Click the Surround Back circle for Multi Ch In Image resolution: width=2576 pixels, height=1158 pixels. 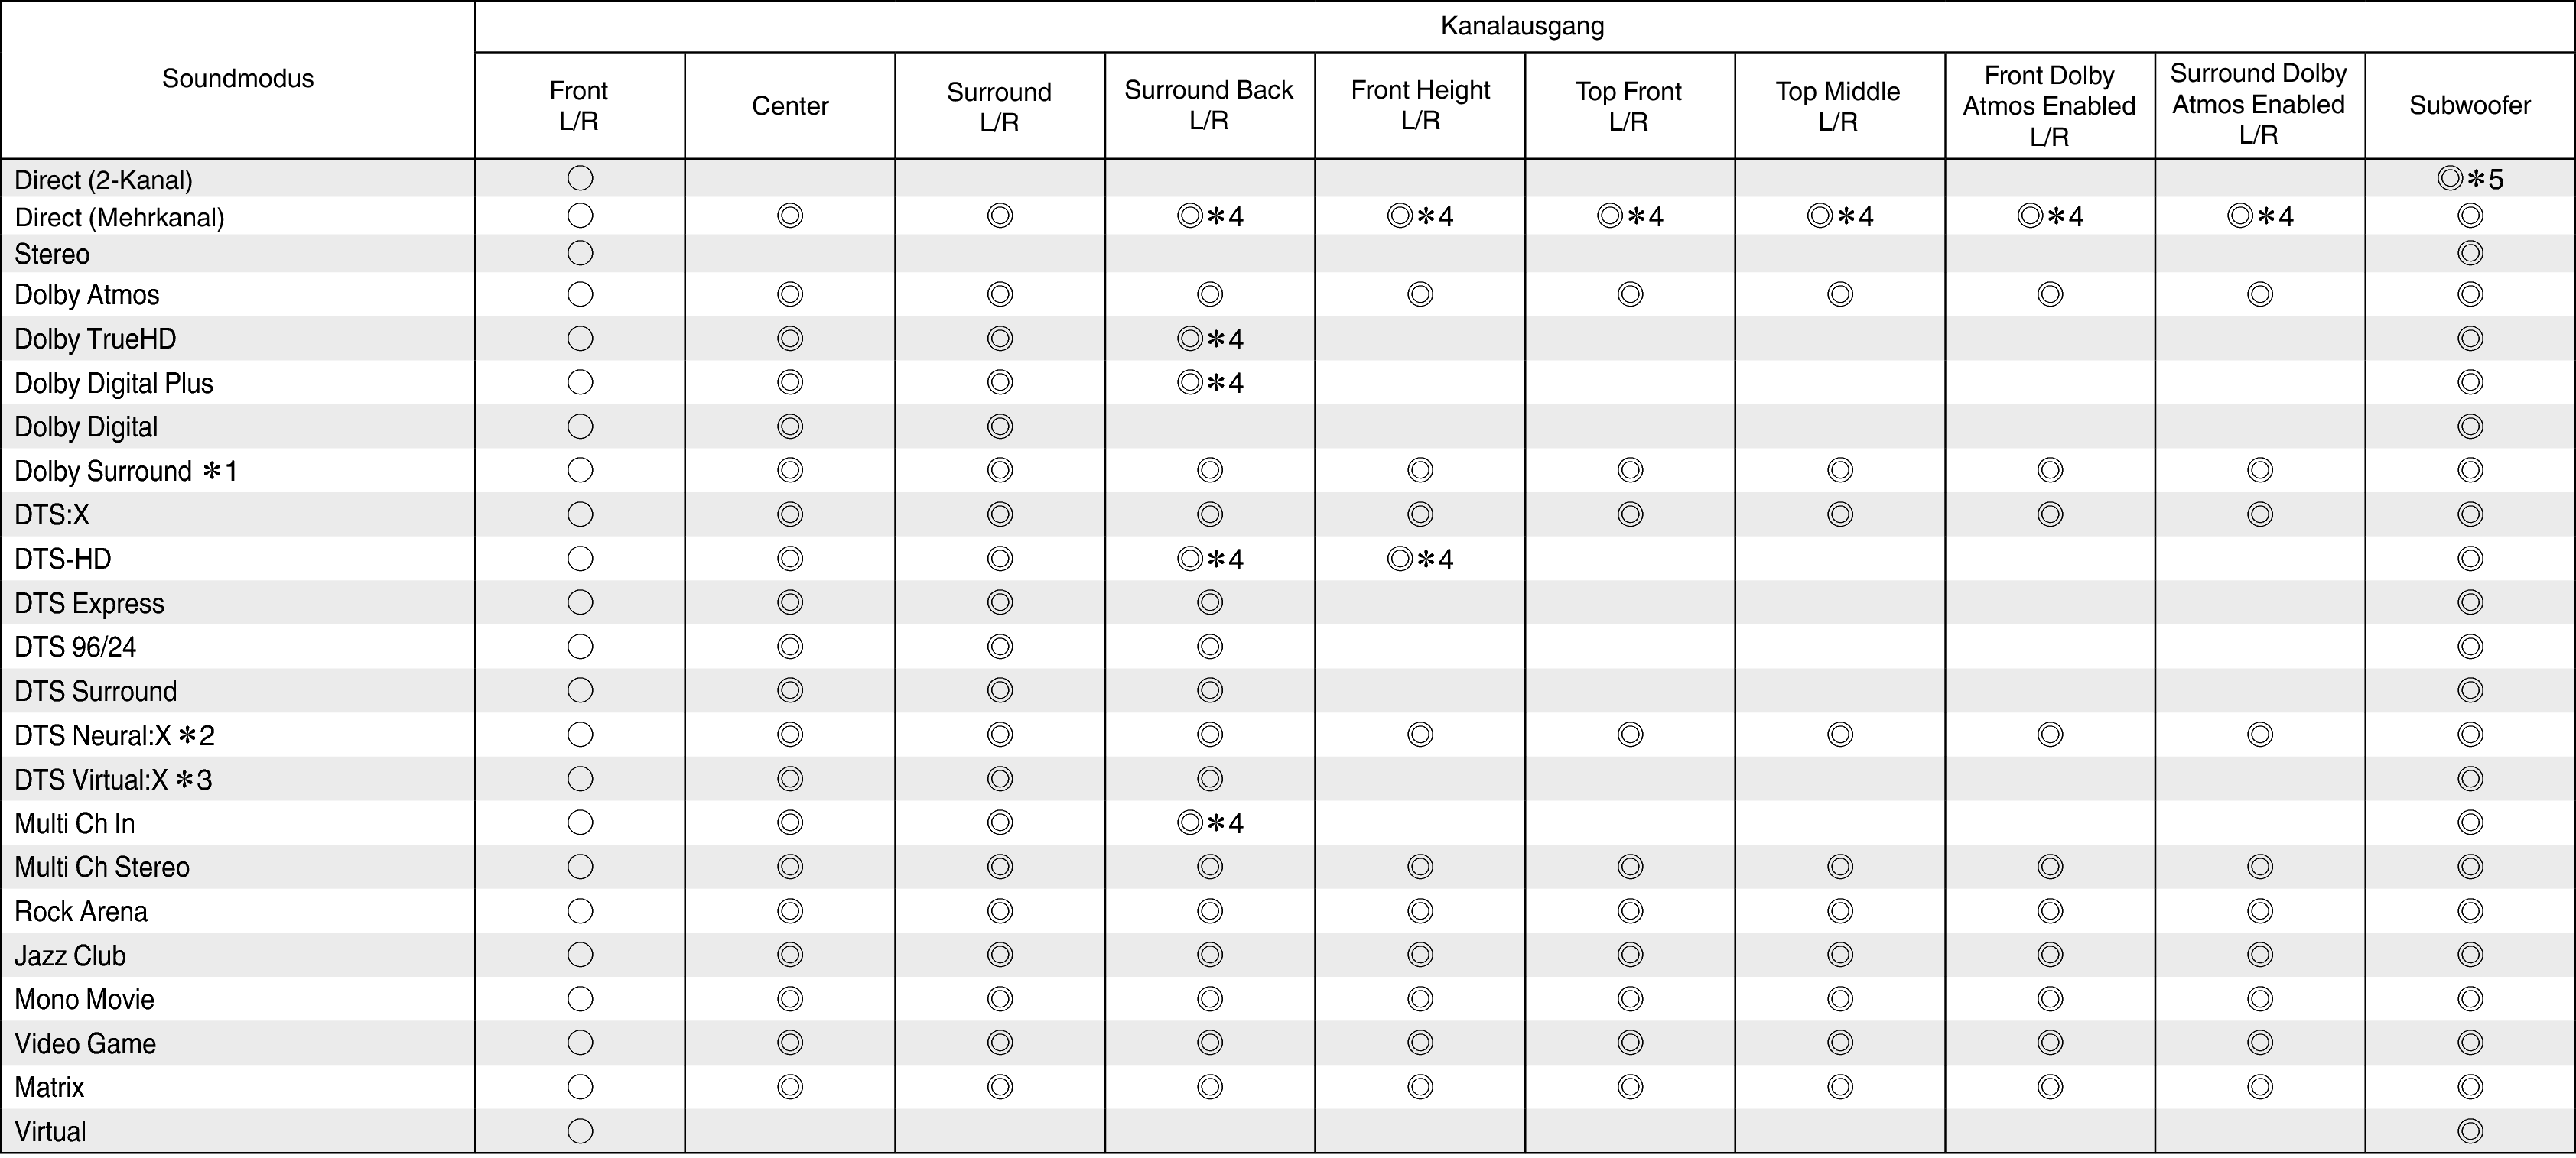1190,823
